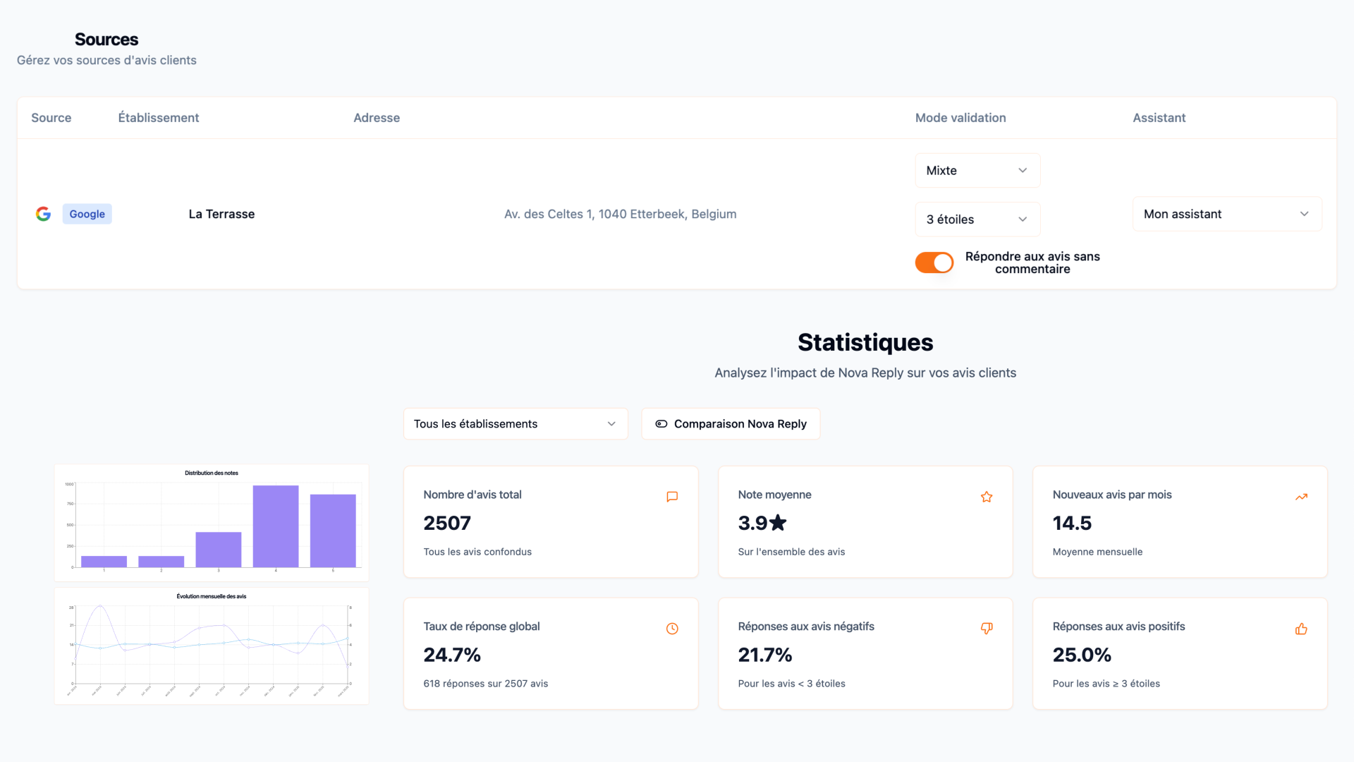This screenshot has height=762, width=1354.
Task: Open the Mixte validation mode dropdown
Action: point(977,171)
